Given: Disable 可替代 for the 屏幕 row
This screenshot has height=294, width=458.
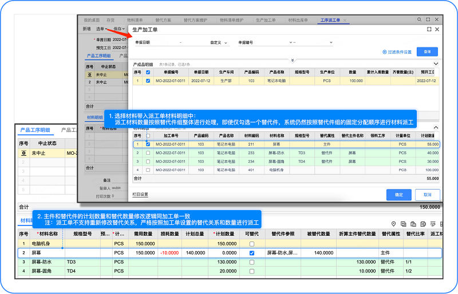Looking at the screenshot, I should 252,253.
